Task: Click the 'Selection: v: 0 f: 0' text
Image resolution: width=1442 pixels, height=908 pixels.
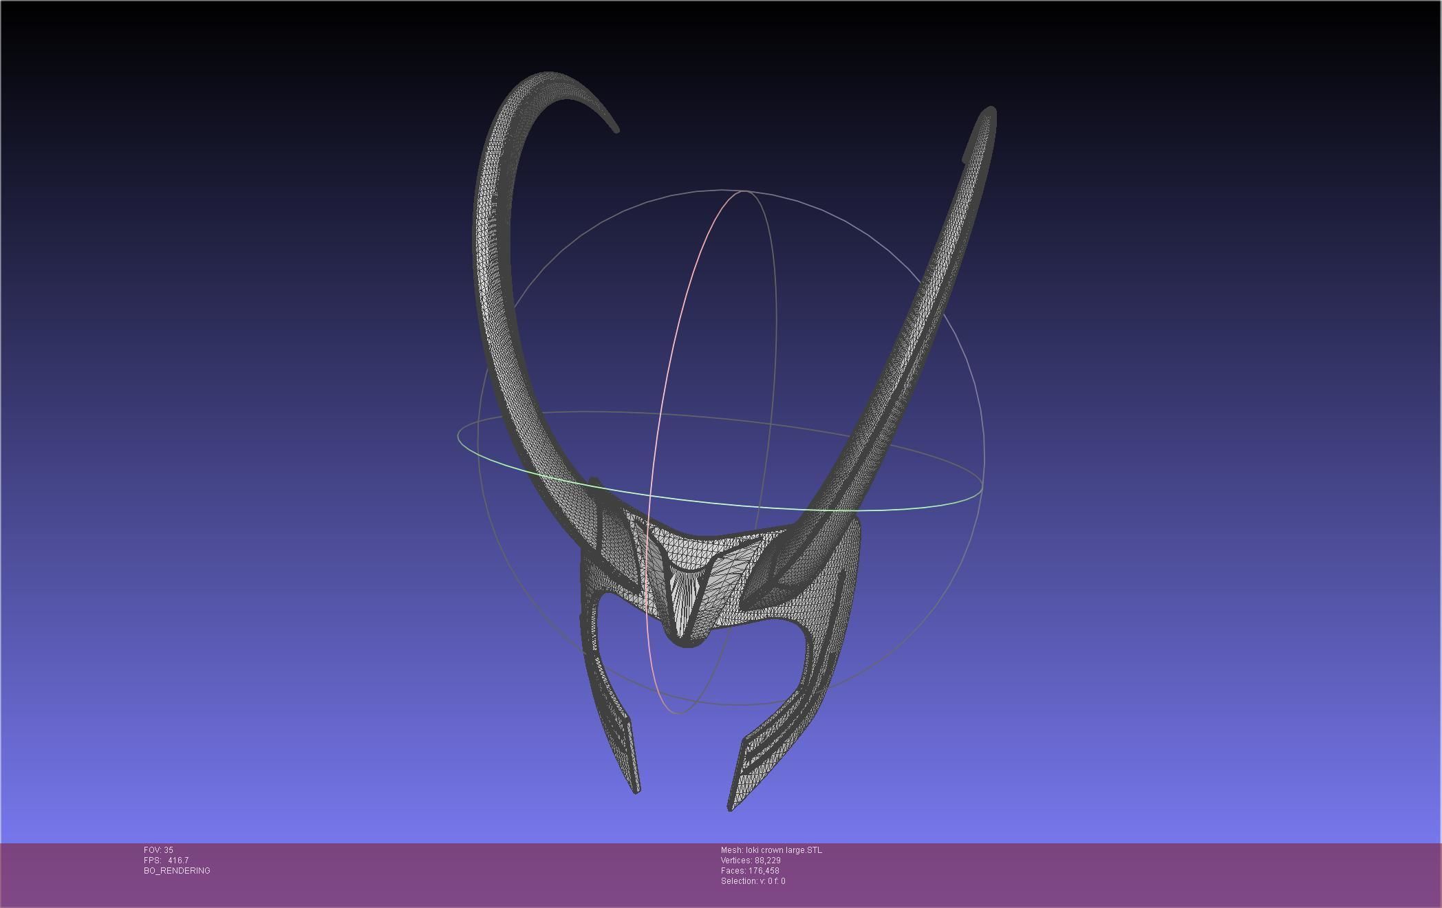Action: [x=753, y=881]
